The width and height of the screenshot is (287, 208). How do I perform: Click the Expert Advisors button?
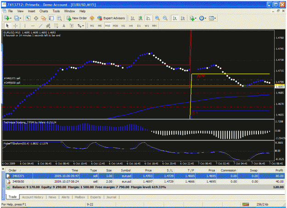point(111,18)
